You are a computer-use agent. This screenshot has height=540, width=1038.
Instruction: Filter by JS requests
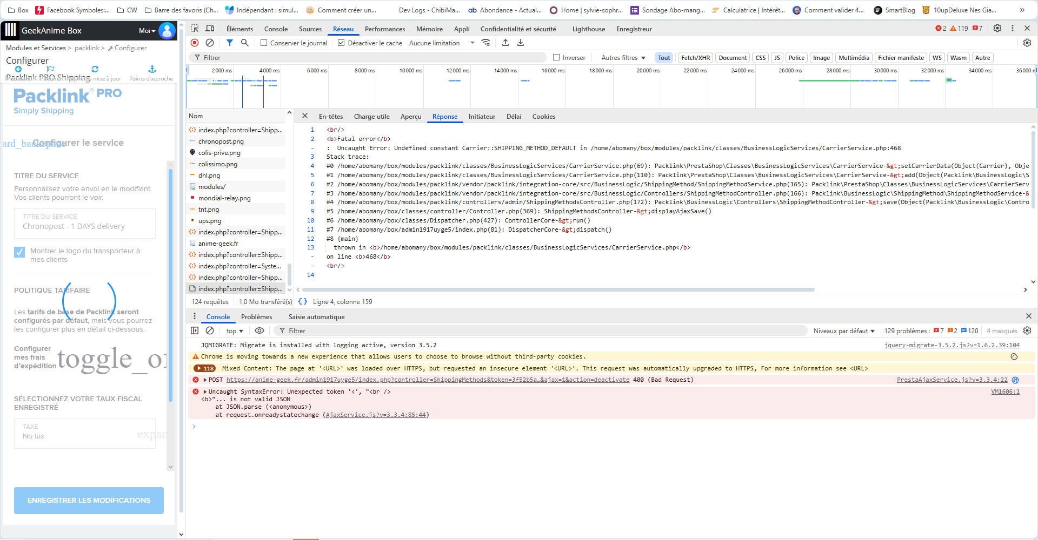(x=777, y=58)
